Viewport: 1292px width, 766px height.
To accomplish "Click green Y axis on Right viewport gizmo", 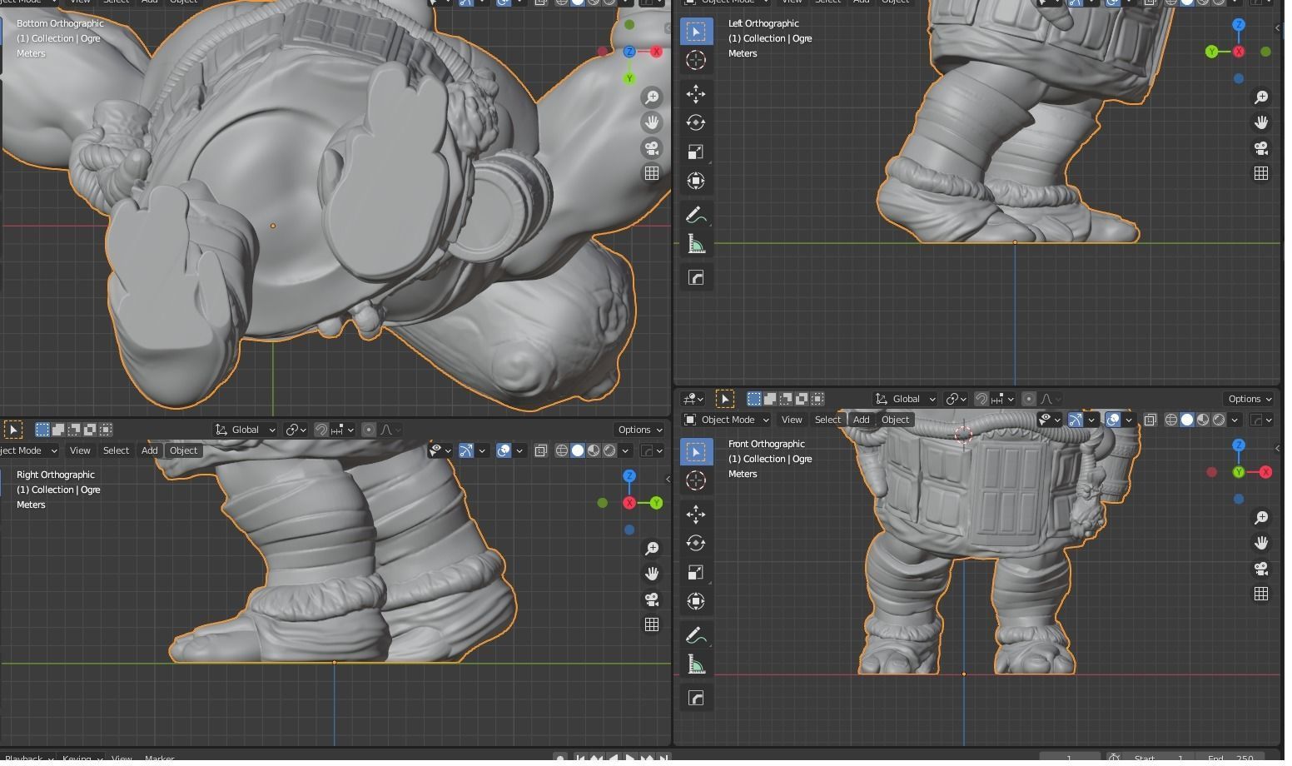I will [x=657, y=503].
